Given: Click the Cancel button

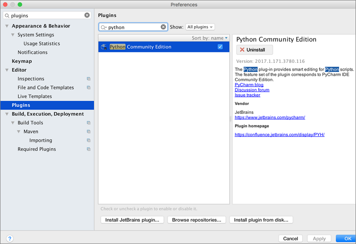Looking at the screenshot, I should (x=290, y=238).
